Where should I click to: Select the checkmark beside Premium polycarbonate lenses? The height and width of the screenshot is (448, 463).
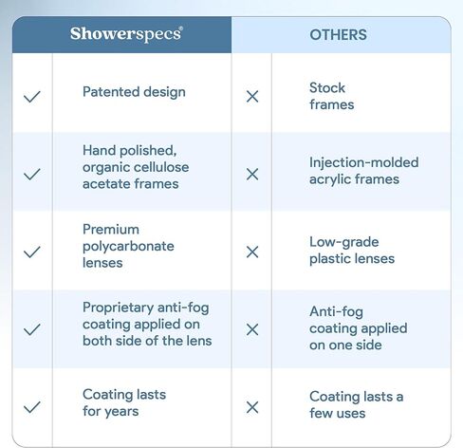click(32, 252)
